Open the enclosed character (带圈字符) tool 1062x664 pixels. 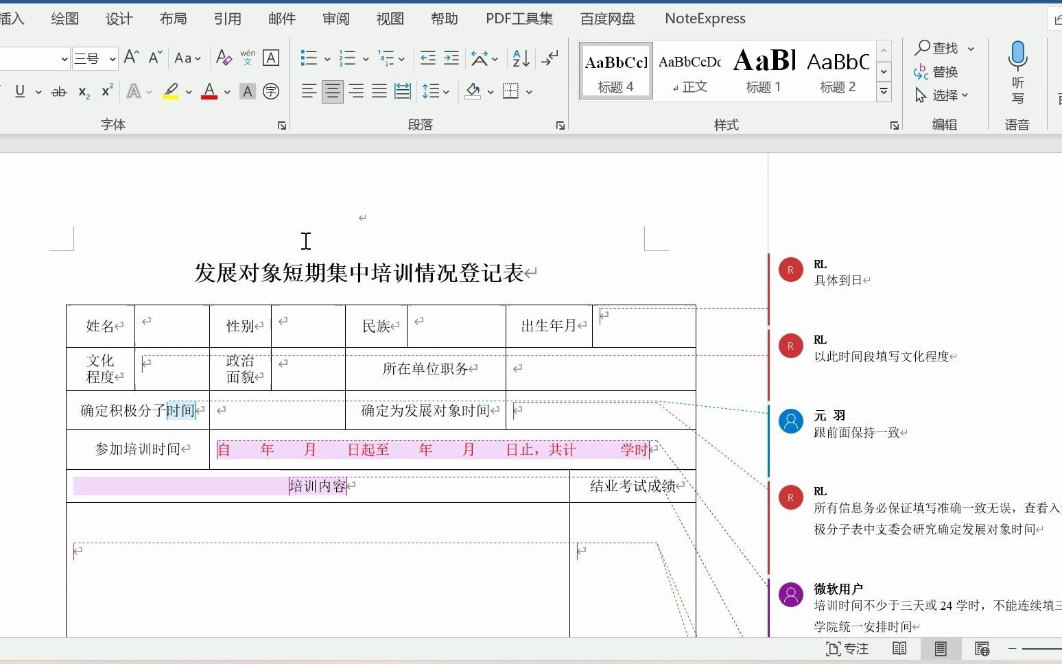point(271,91)
